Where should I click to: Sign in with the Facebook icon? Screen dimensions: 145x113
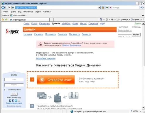13,101
